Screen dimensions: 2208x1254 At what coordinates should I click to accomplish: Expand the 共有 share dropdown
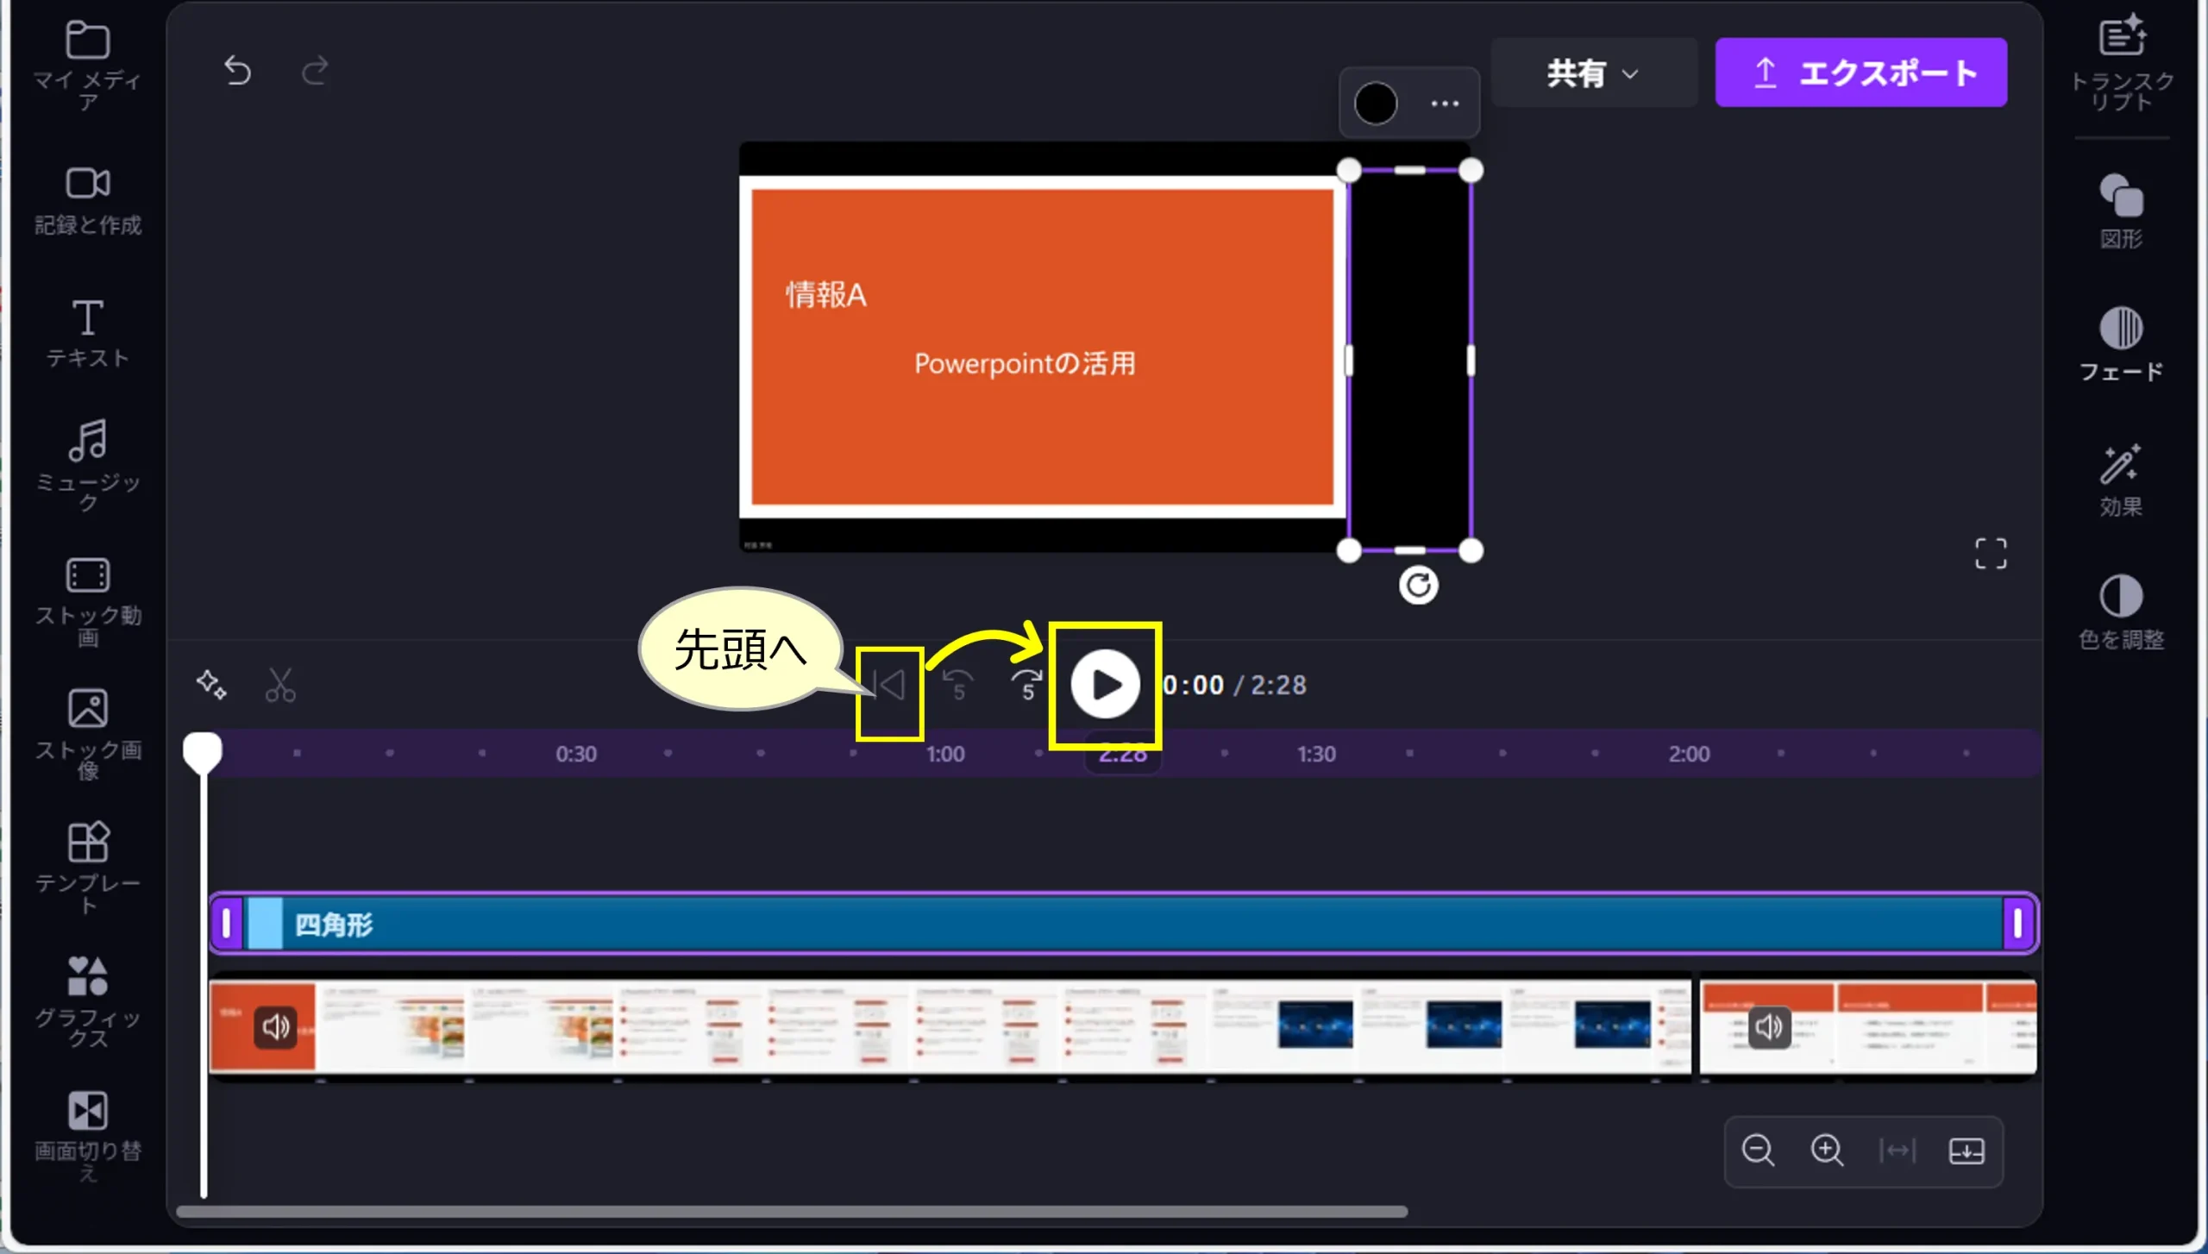pos(1593,73)
